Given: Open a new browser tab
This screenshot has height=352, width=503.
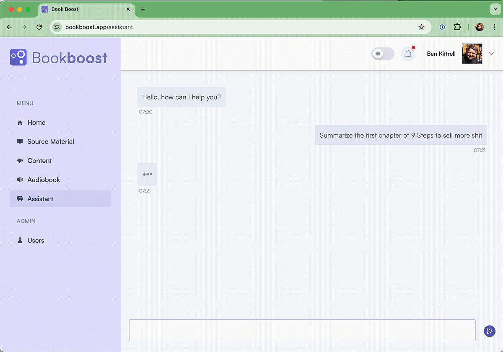Looking at the screenshot, I should coord(143,9).
